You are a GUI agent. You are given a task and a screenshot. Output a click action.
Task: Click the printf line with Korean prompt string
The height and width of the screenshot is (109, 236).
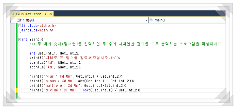click(75, 58)
